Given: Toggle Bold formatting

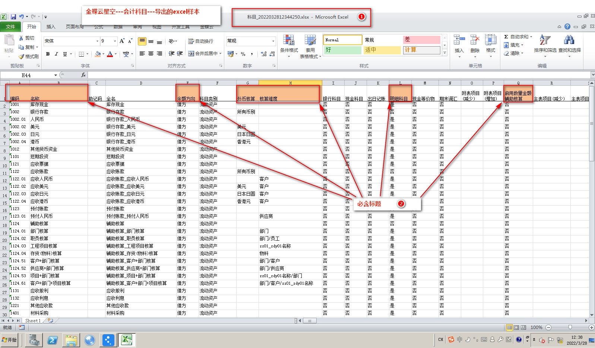Looking at the screenshot, I should click(48, 54).
